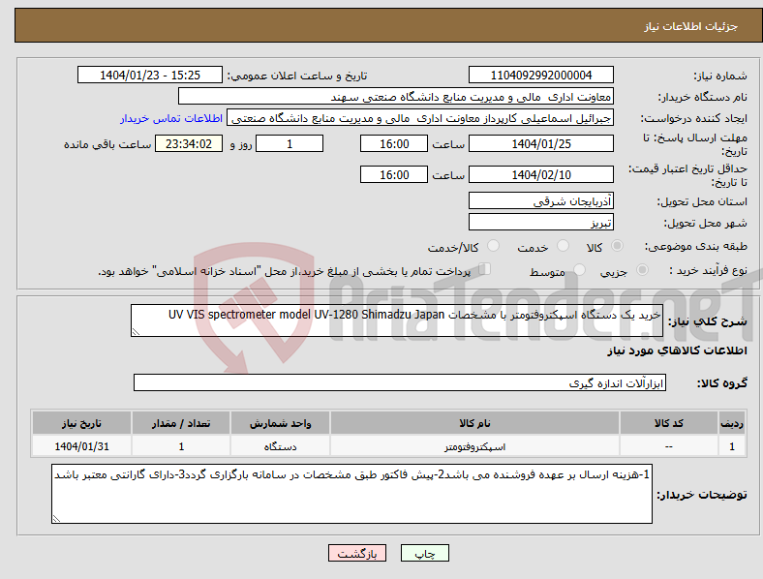Viewport: 763px width, 579px height.
Task: Click the نام کالا column header
Action: [474, 423]
